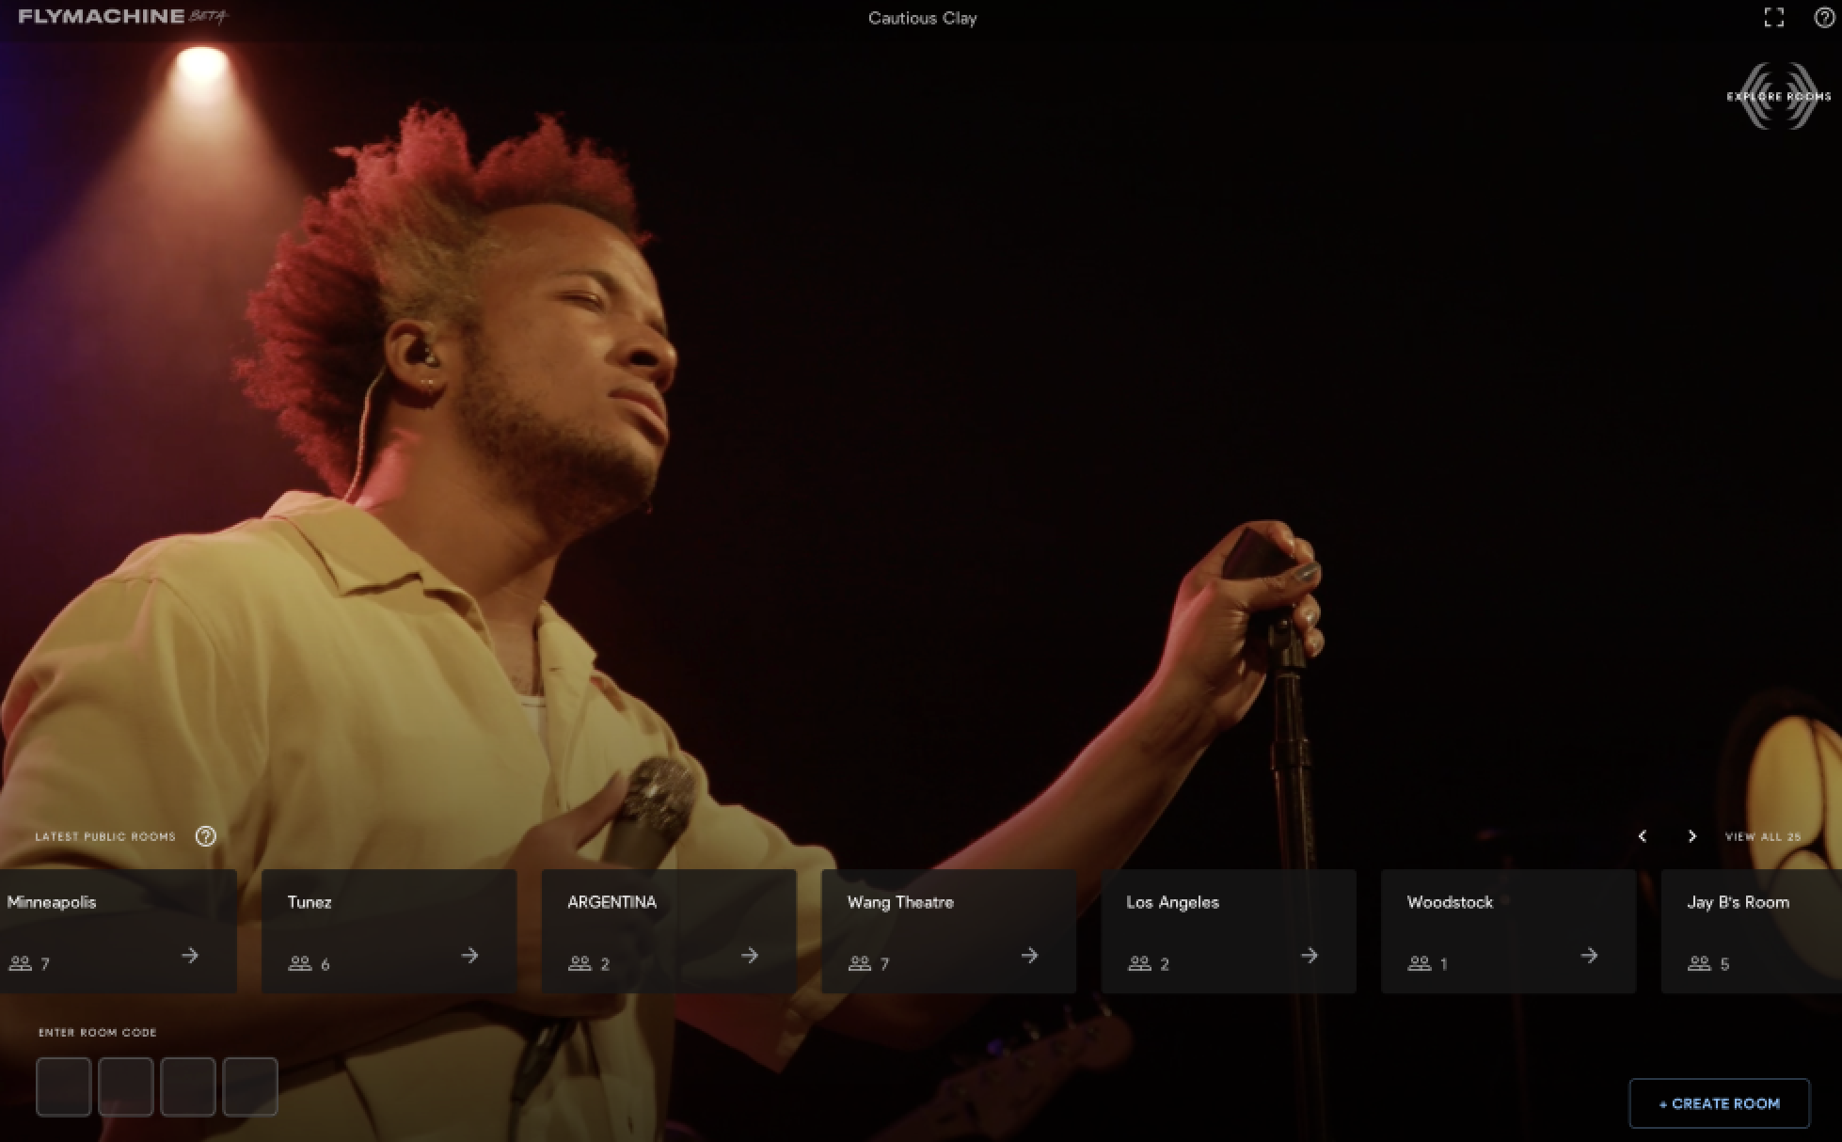Click View All 25 rooms link
1842x1142 pixels.
1762,836
